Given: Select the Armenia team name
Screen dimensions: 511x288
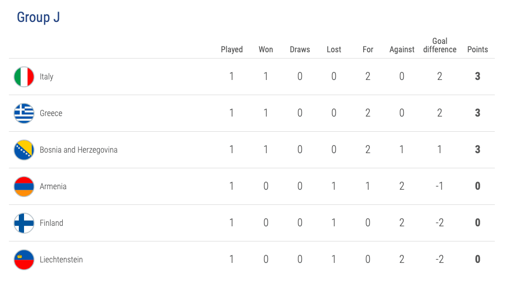Looking at the screenshot, I should (53, 187).
